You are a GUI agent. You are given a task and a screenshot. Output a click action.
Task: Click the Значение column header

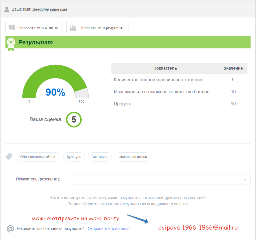(x=233, y=68)
